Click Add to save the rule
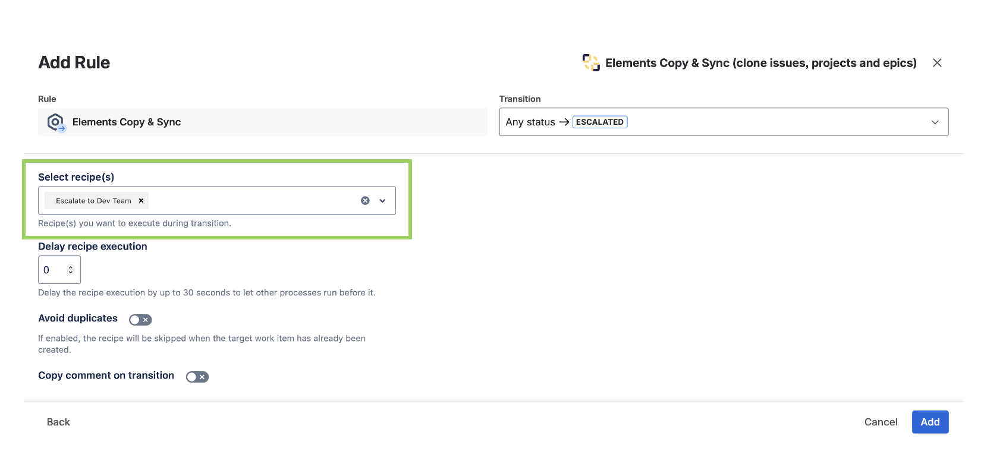This screenshot has width=981, height=461. tap(929, 422)
